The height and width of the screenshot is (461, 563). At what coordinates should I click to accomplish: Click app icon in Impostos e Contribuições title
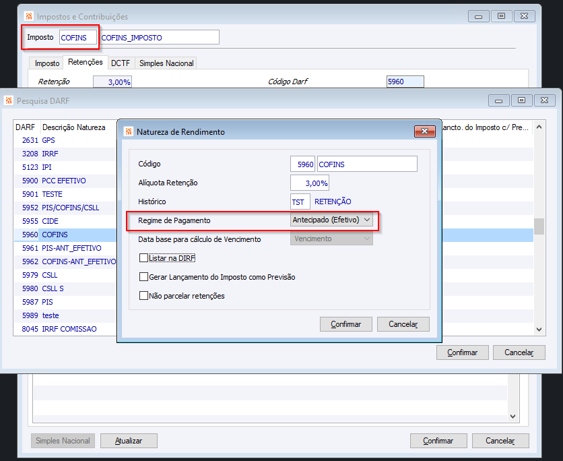[x=29, y=16]
